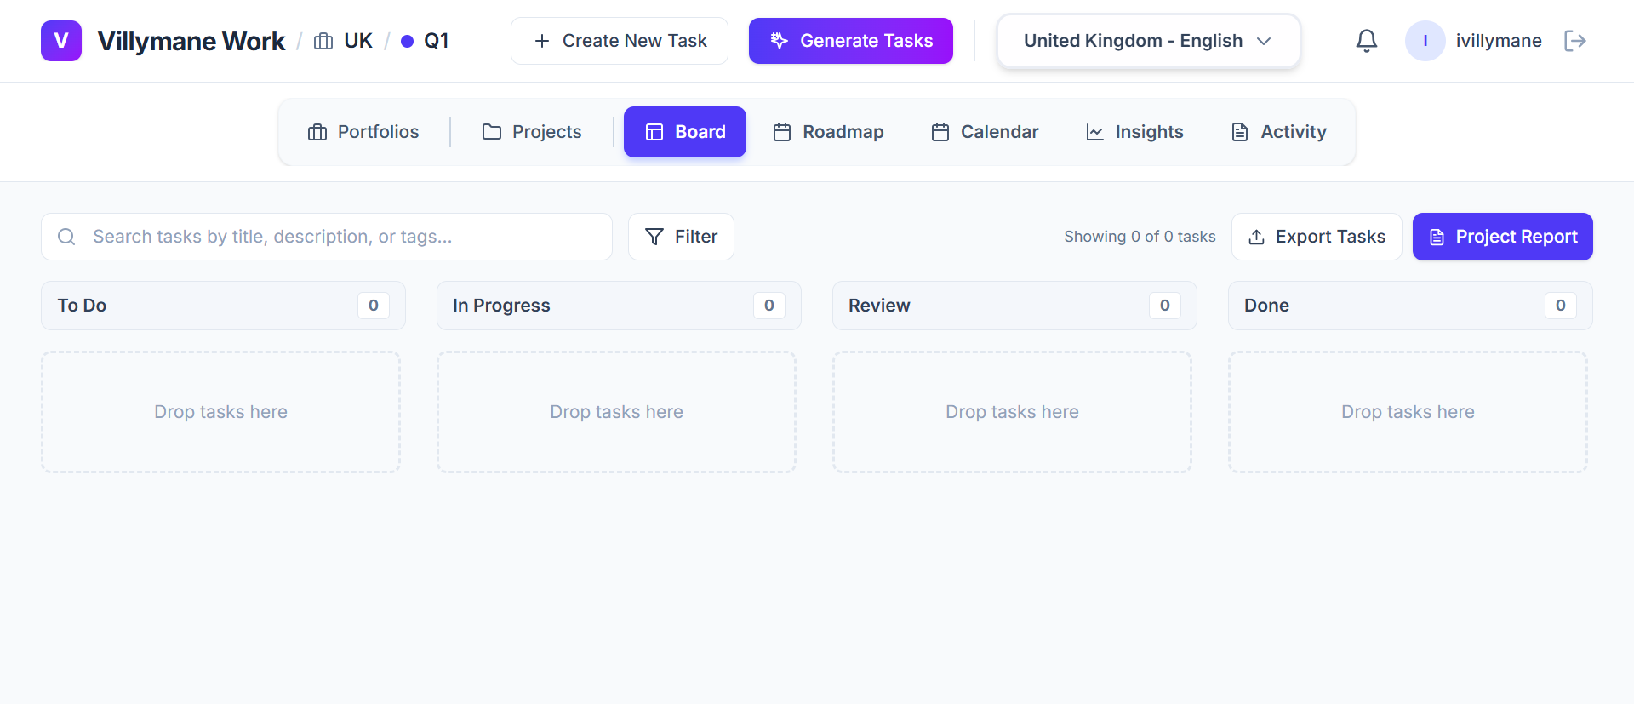
Task: Expand the language selector chevron
Action: pyautogui.click(x=1265, y=40)
